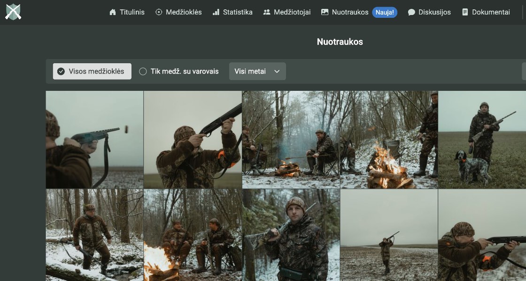Screen dimensions: 526x281
Task: Click the home icon beside Titulinis
Action: click(113, 12)
